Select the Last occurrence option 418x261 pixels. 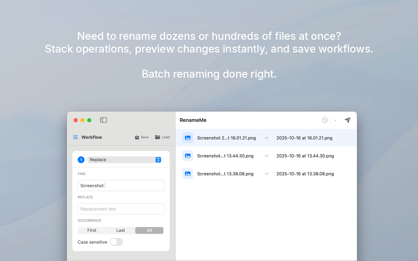click(x=120, y=230)
